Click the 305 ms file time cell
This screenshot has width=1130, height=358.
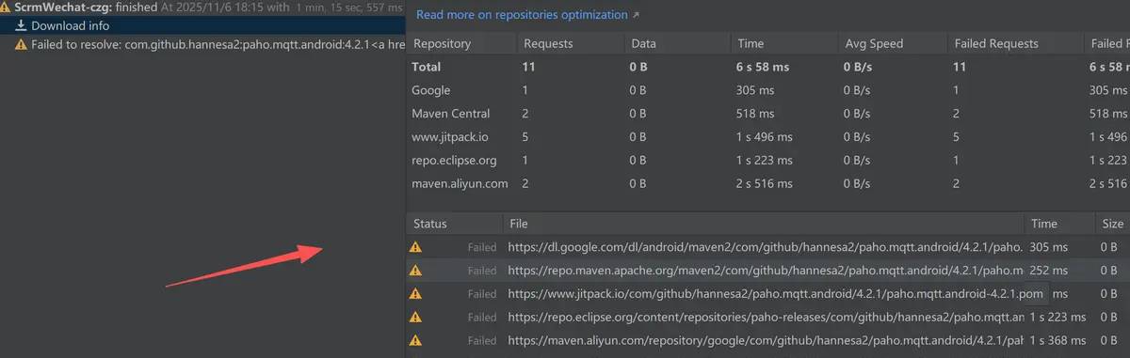click(1049, 247)
